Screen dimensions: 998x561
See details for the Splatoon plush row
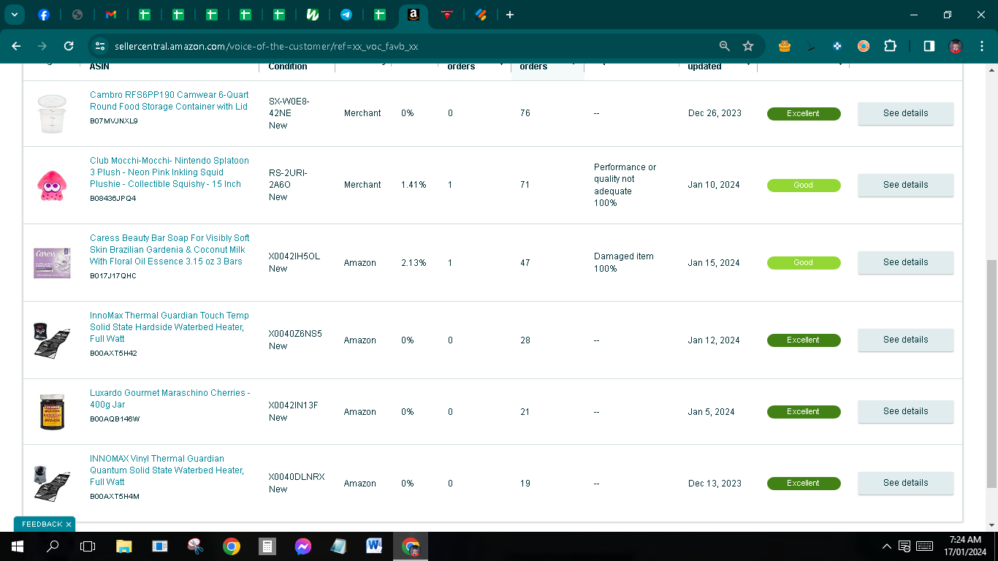[x=905, y=185]
